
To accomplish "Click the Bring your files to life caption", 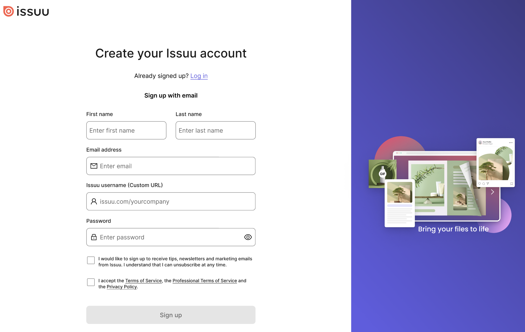I will [453, 229].
